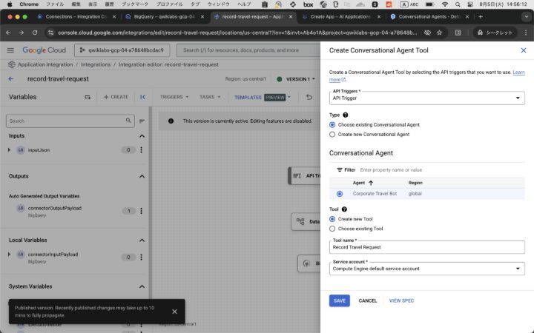Select Choose existing Conversational Agent option
Screen dimensions: 534x333
[332, 125]
